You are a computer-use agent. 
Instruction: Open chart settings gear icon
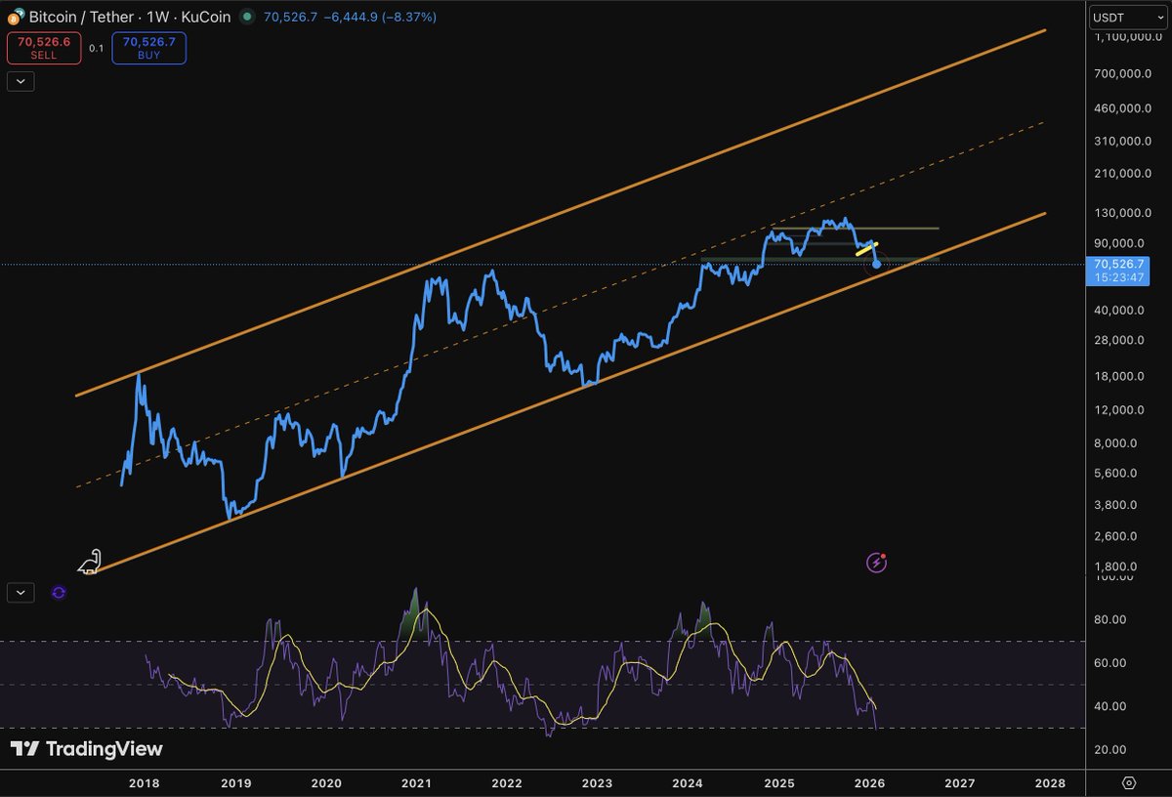pos(1129,782)
